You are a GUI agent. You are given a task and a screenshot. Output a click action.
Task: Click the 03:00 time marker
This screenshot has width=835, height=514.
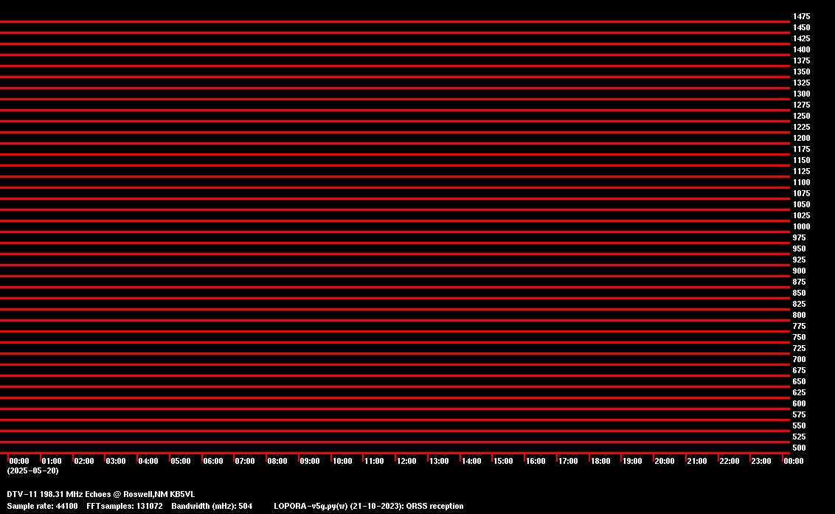point(116,461)
